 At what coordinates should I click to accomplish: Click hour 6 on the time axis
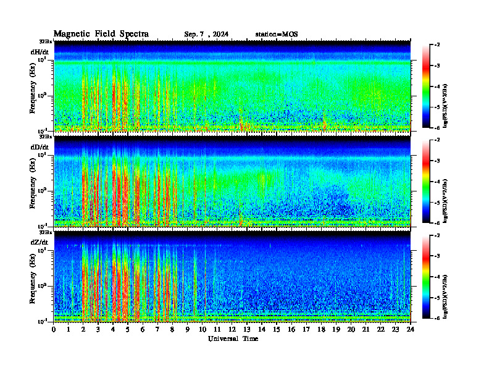click(x=143, y=330)
